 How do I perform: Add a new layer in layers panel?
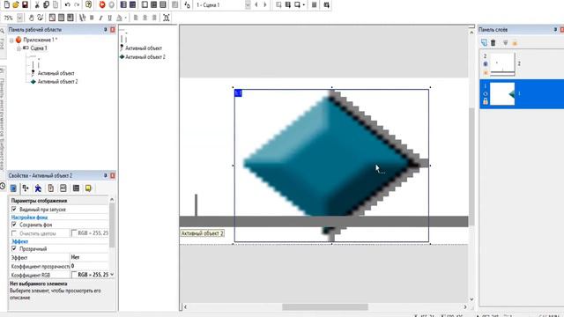point(484,43)
